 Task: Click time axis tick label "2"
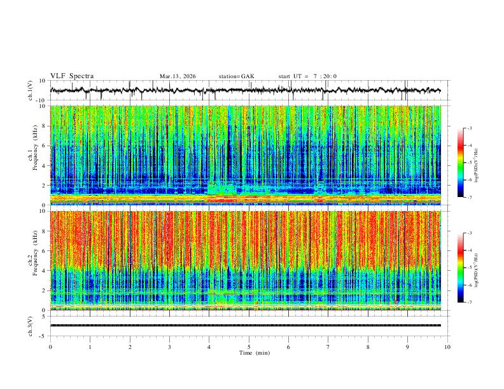coord(130,347)
